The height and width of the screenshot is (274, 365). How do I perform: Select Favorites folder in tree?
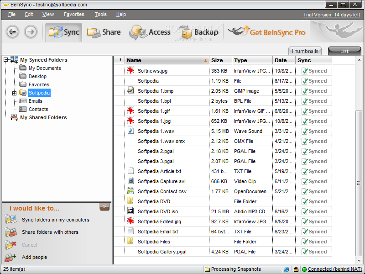click(x=39, y=84)
